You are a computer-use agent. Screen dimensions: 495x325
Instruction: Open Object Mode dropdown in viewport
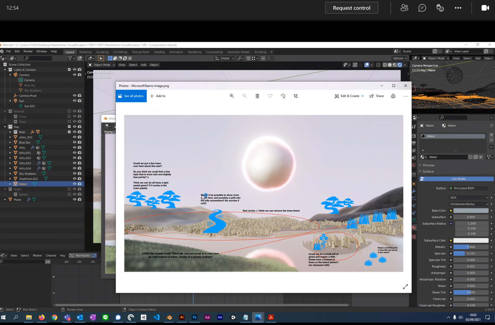[101, 65]
